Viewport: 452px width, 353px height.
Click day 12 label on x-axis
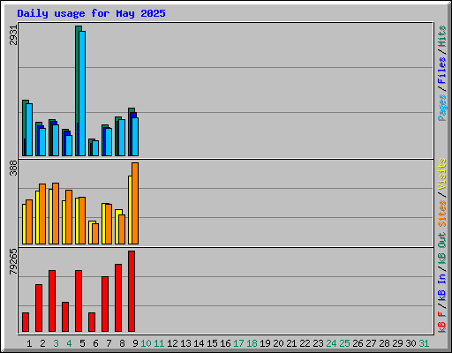click(172, 343)
